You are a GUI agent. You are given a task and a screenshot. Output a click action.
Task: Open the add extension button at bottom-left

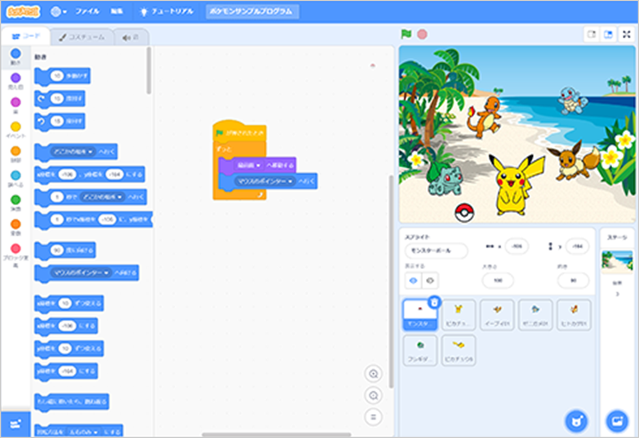click(x=16, y=424)
